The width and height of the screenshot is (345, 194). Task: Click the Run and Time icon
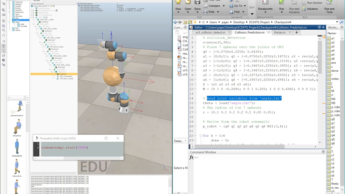pos(329,2)
